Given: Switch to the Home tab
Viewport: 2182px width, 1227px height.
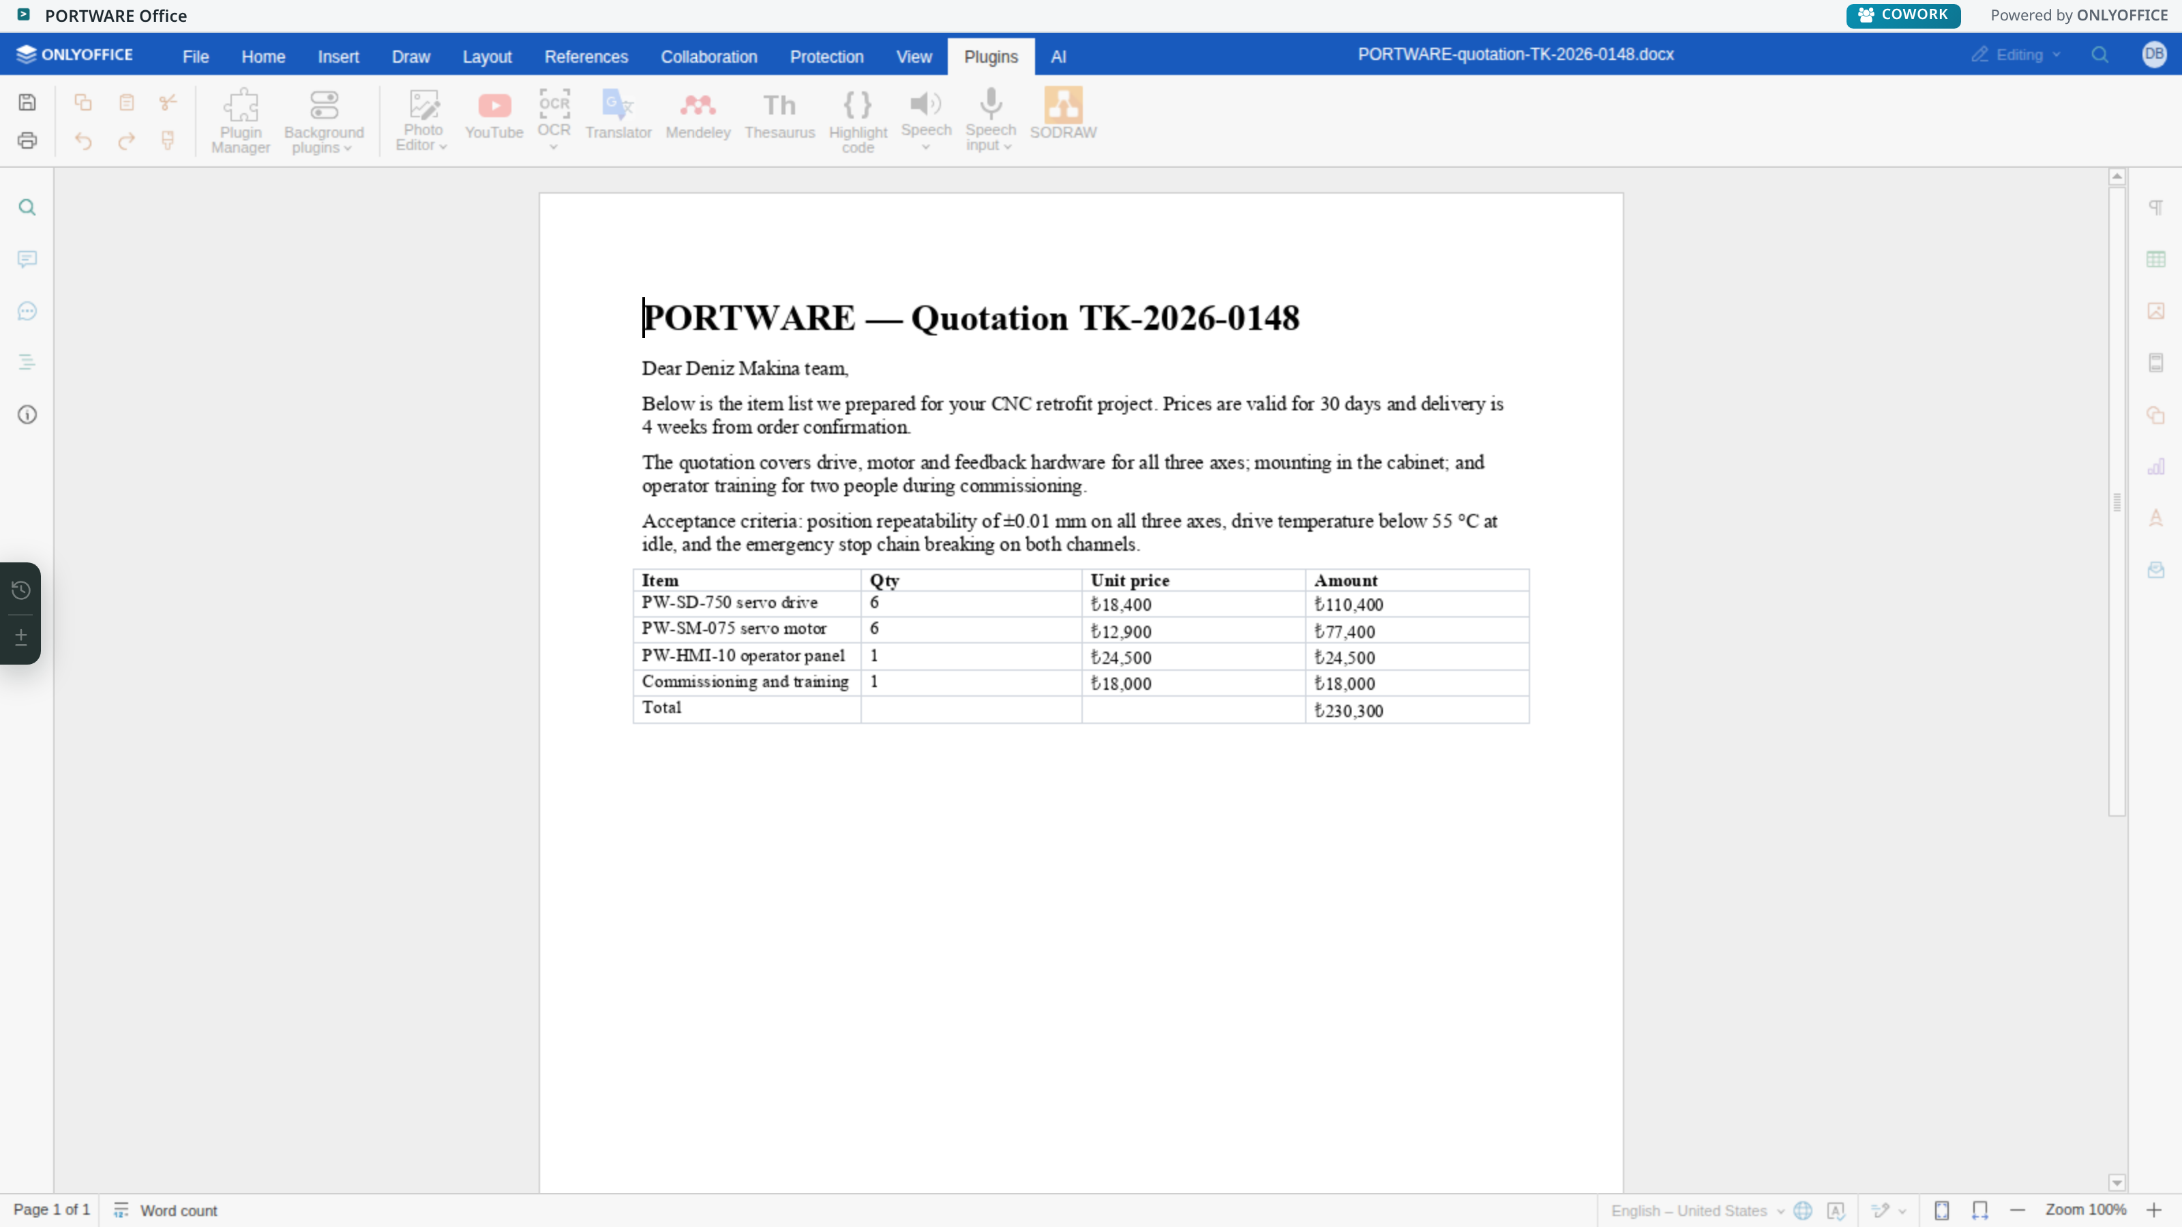Looking at the screenshot, I should (x=263, y=57).
